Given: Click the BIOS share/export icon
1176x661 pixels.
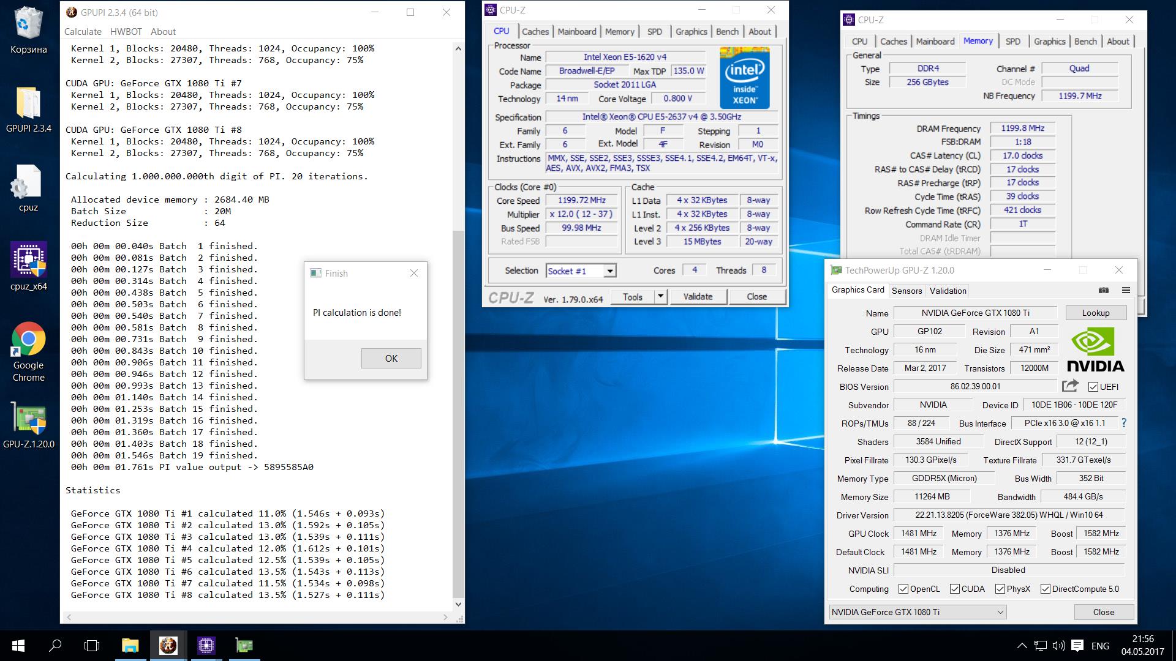Looking at the screenshot, I should point(1070,386).
